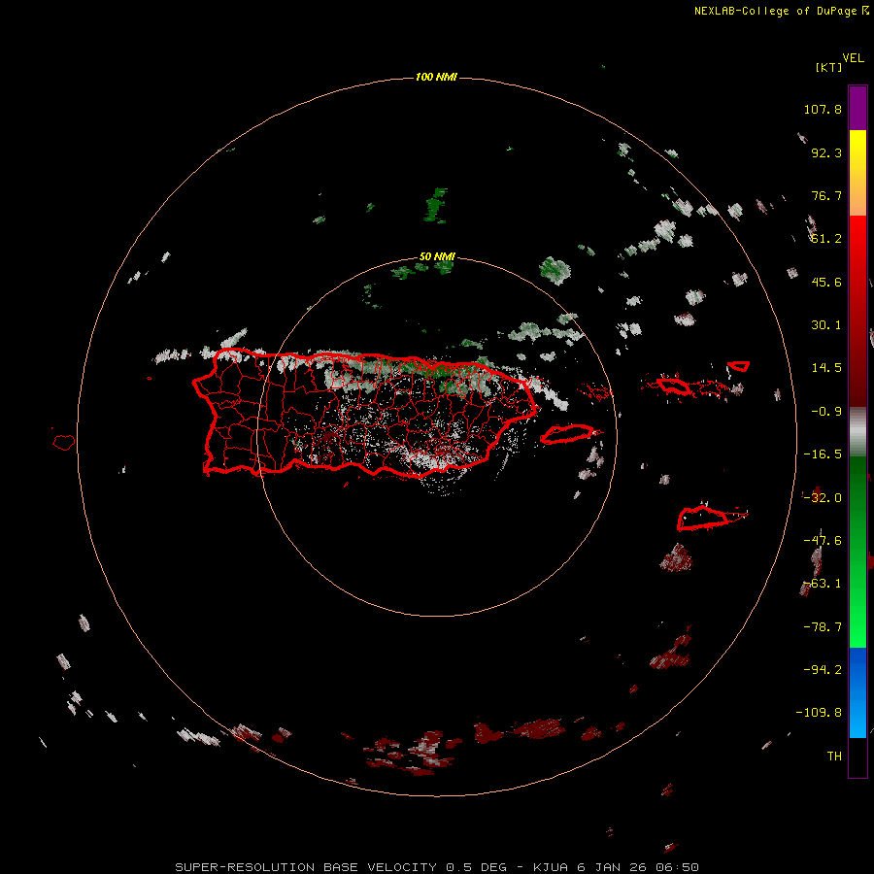874x874 pixels.
Task: Click the -32.0 scale value
Action: tap(823, 498)
